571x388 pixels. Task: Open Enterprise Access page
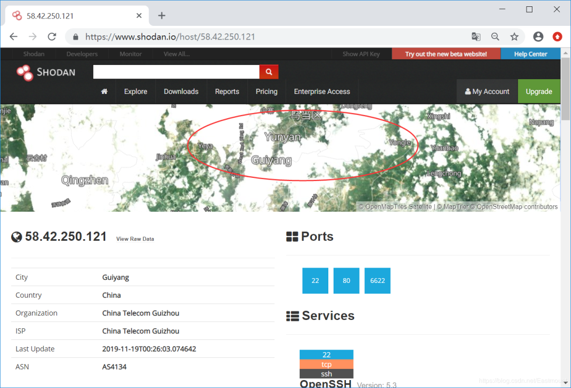tap(322, 92)
